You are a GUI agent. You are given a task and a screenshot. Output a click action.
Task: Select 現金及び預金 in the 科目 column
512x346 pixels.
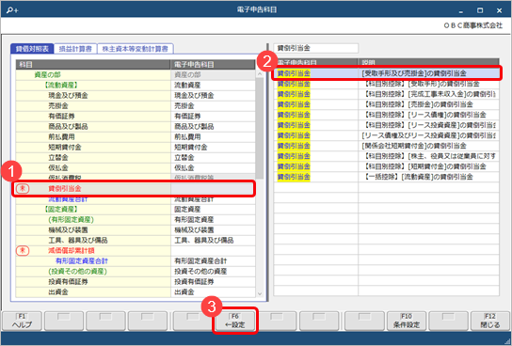click(68, 96)
